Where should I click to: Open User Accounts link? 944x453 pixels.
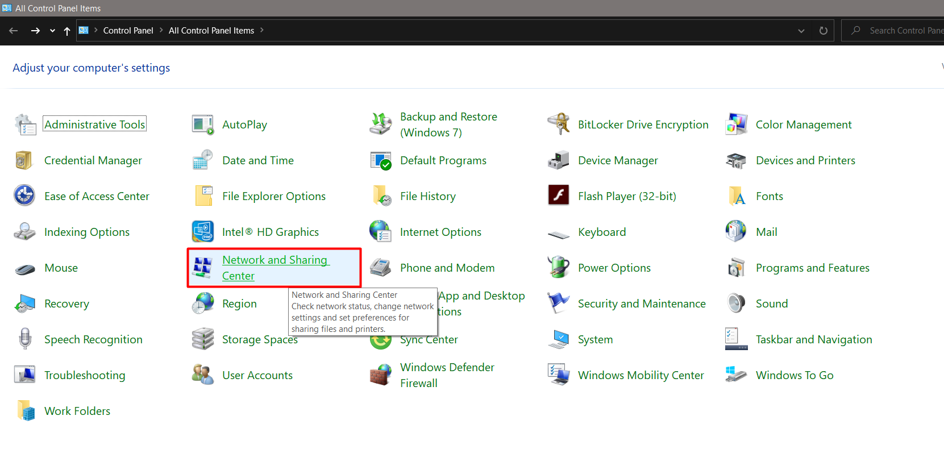pyautogui.click(x=257, y=375)
